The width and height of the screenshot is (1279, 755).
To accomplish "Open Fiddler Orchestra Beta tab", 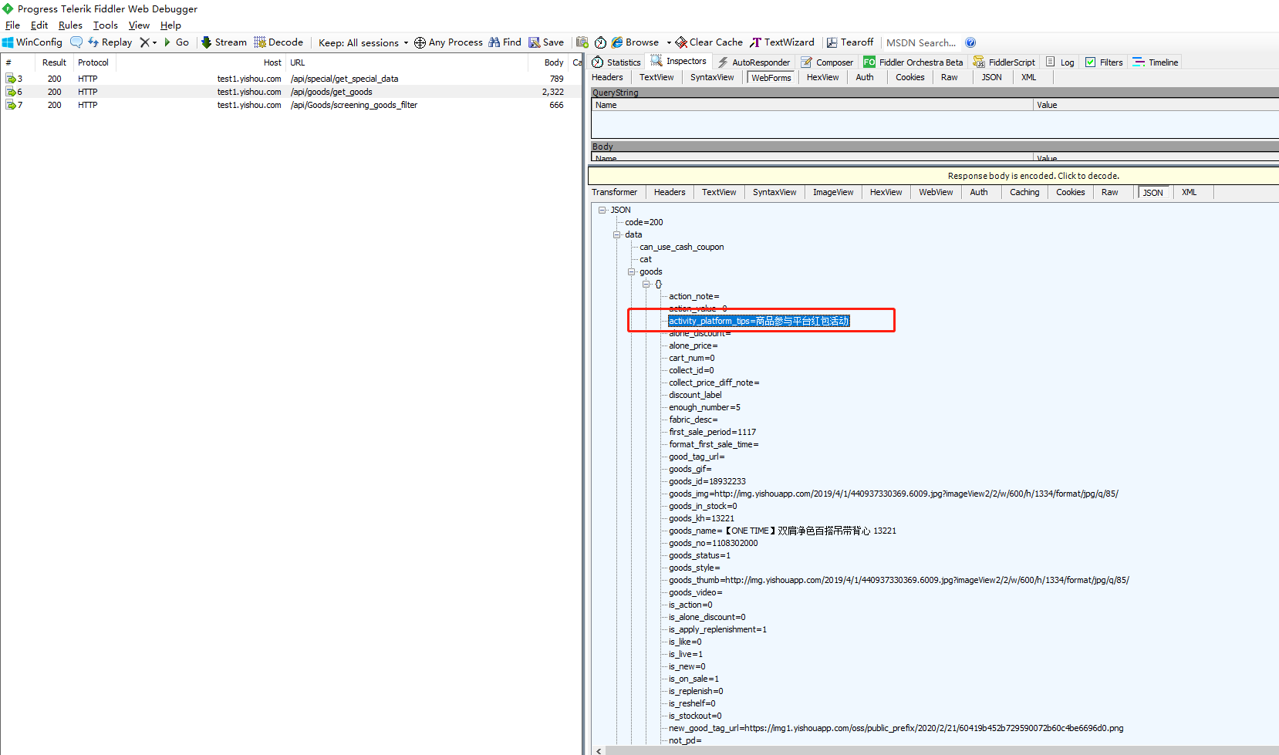I will (913, 62).
